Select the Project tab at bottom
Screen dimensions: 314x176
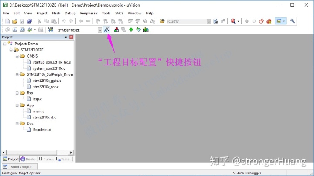tap(10, 159)
